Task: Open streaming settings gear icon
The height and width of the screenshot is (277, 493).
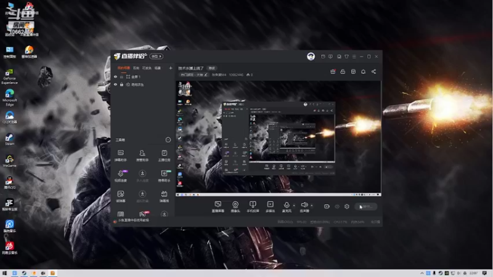Action: [347, 206]
